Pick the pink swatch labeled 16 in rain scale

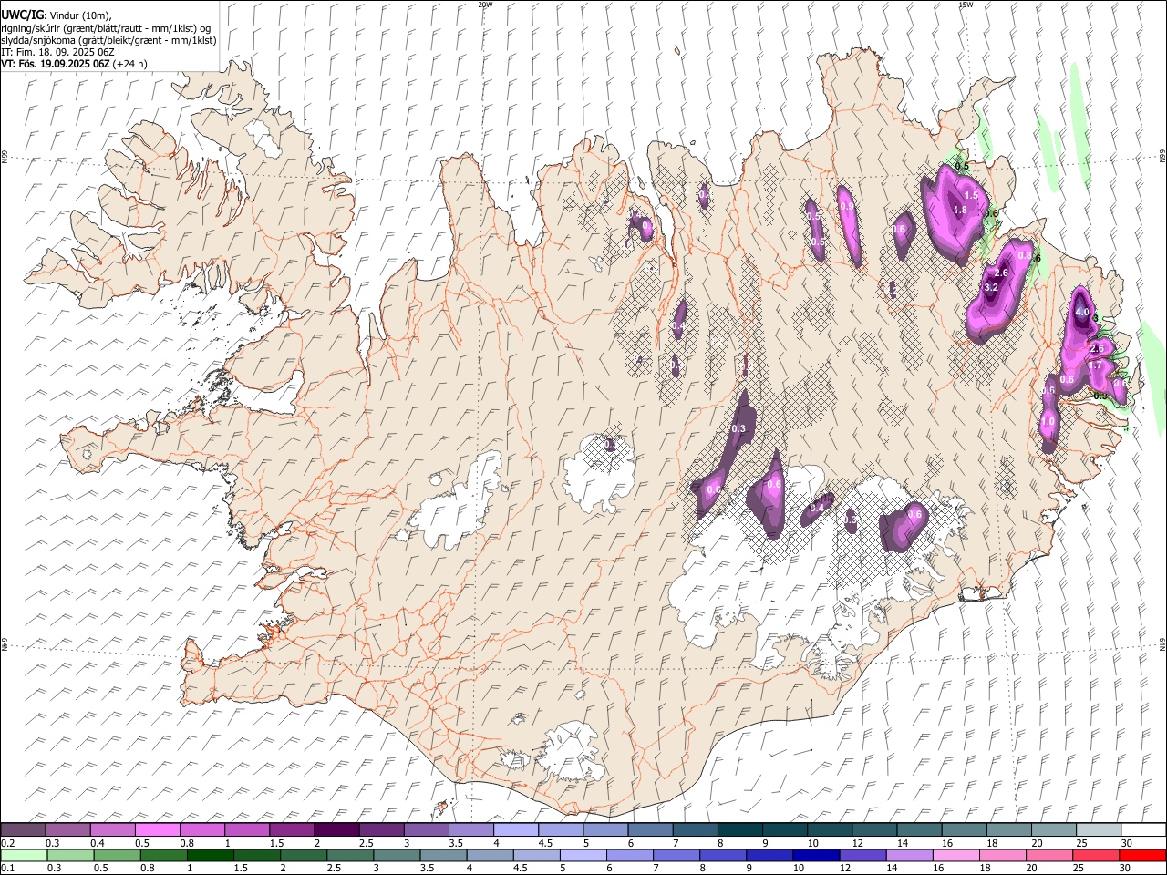tap(955, 855)
